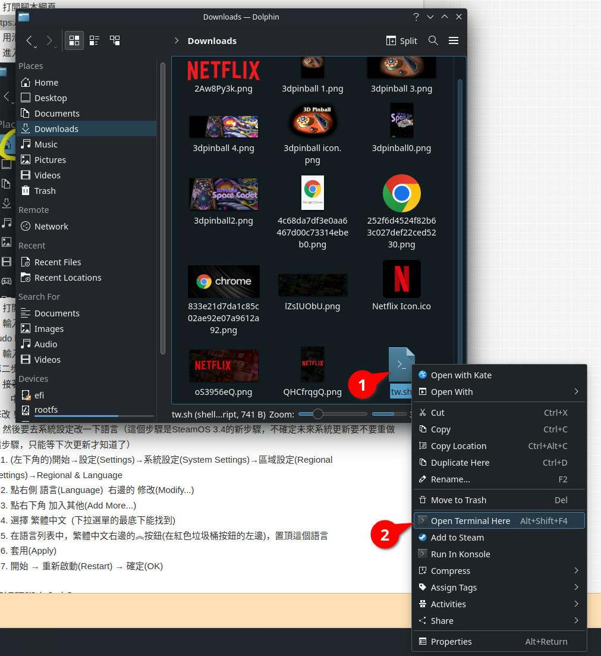Choose Add to Steam

(499, 538)
